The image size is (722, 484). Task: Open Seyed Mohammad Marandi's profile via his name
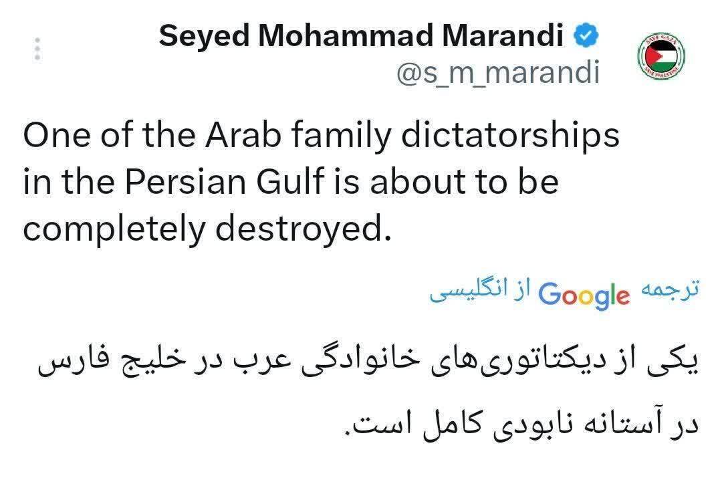point(359,37)
